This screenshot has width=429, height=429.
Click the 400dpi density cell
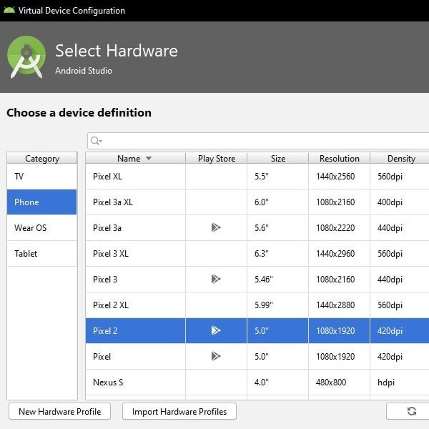point(400,202)
